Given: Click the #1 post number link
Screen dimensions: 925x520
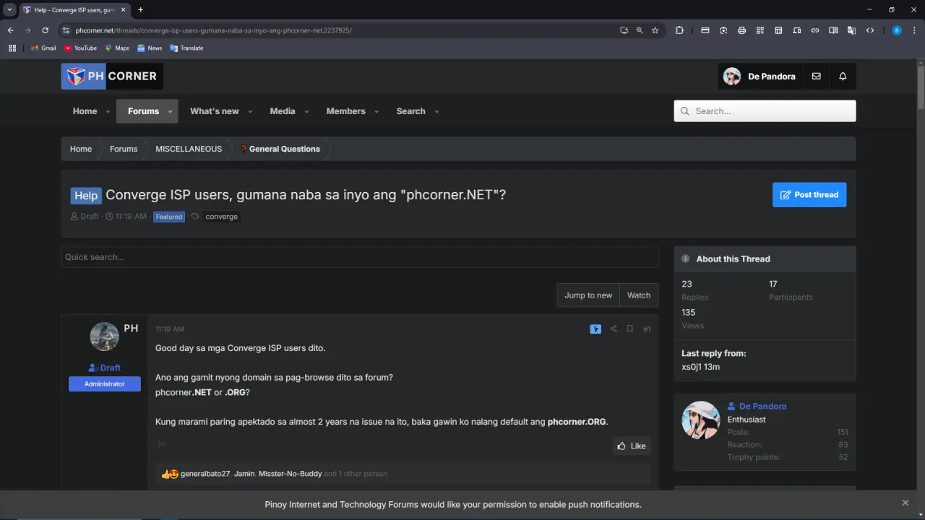Looking at the screenshot, I should [x=647, y=329].
